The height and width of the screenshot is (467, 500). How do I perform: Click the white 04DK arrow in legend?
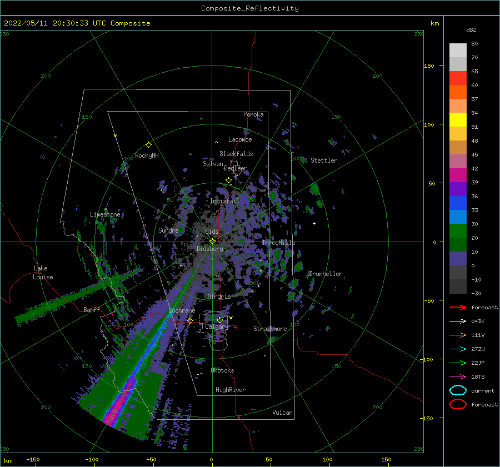pos(458,322)
